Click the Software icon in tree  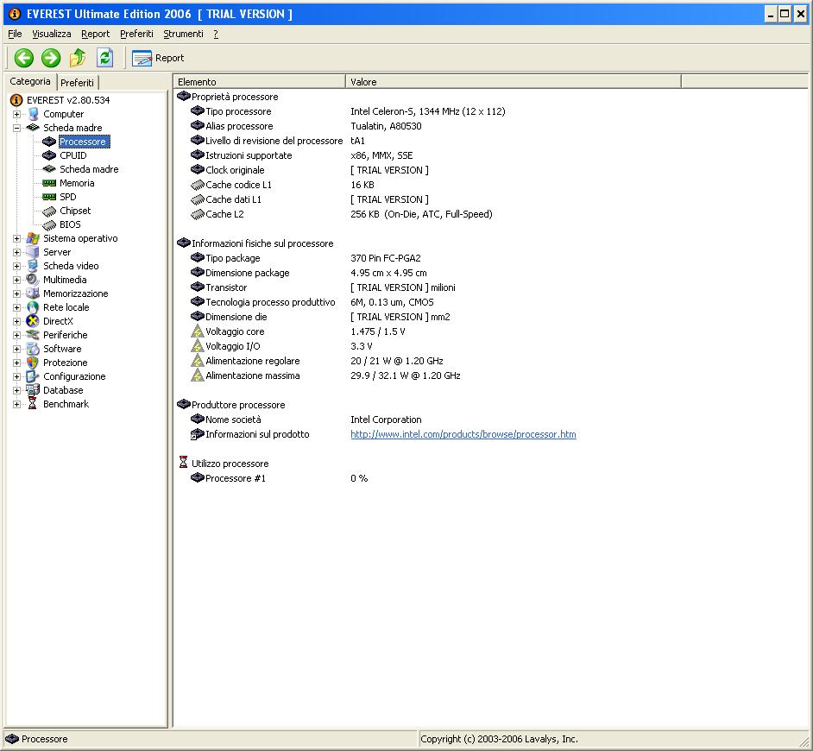point(33,349)
